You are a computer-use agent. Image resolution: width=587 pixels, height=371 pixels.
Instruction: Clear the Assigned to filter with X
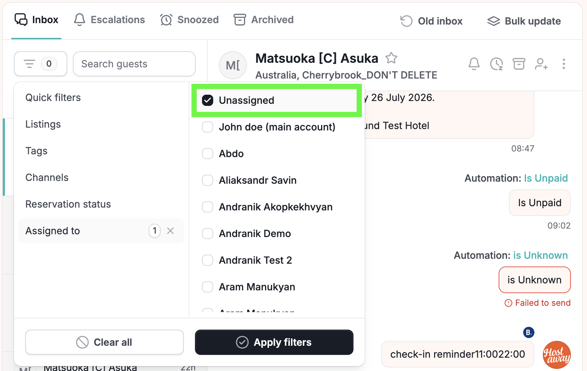[x=170, y=231]
